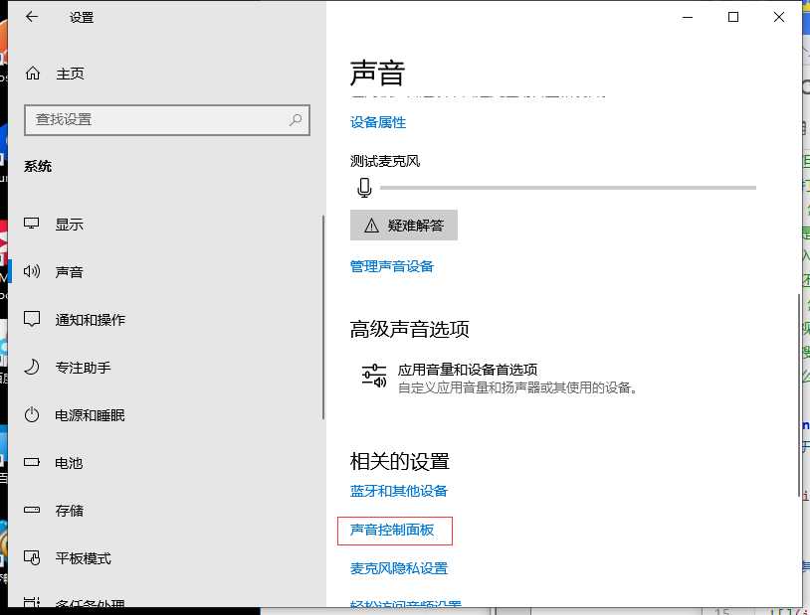Click the 系统 section heading
Viewport: 810px width, 615px height.
click(38, 166)
